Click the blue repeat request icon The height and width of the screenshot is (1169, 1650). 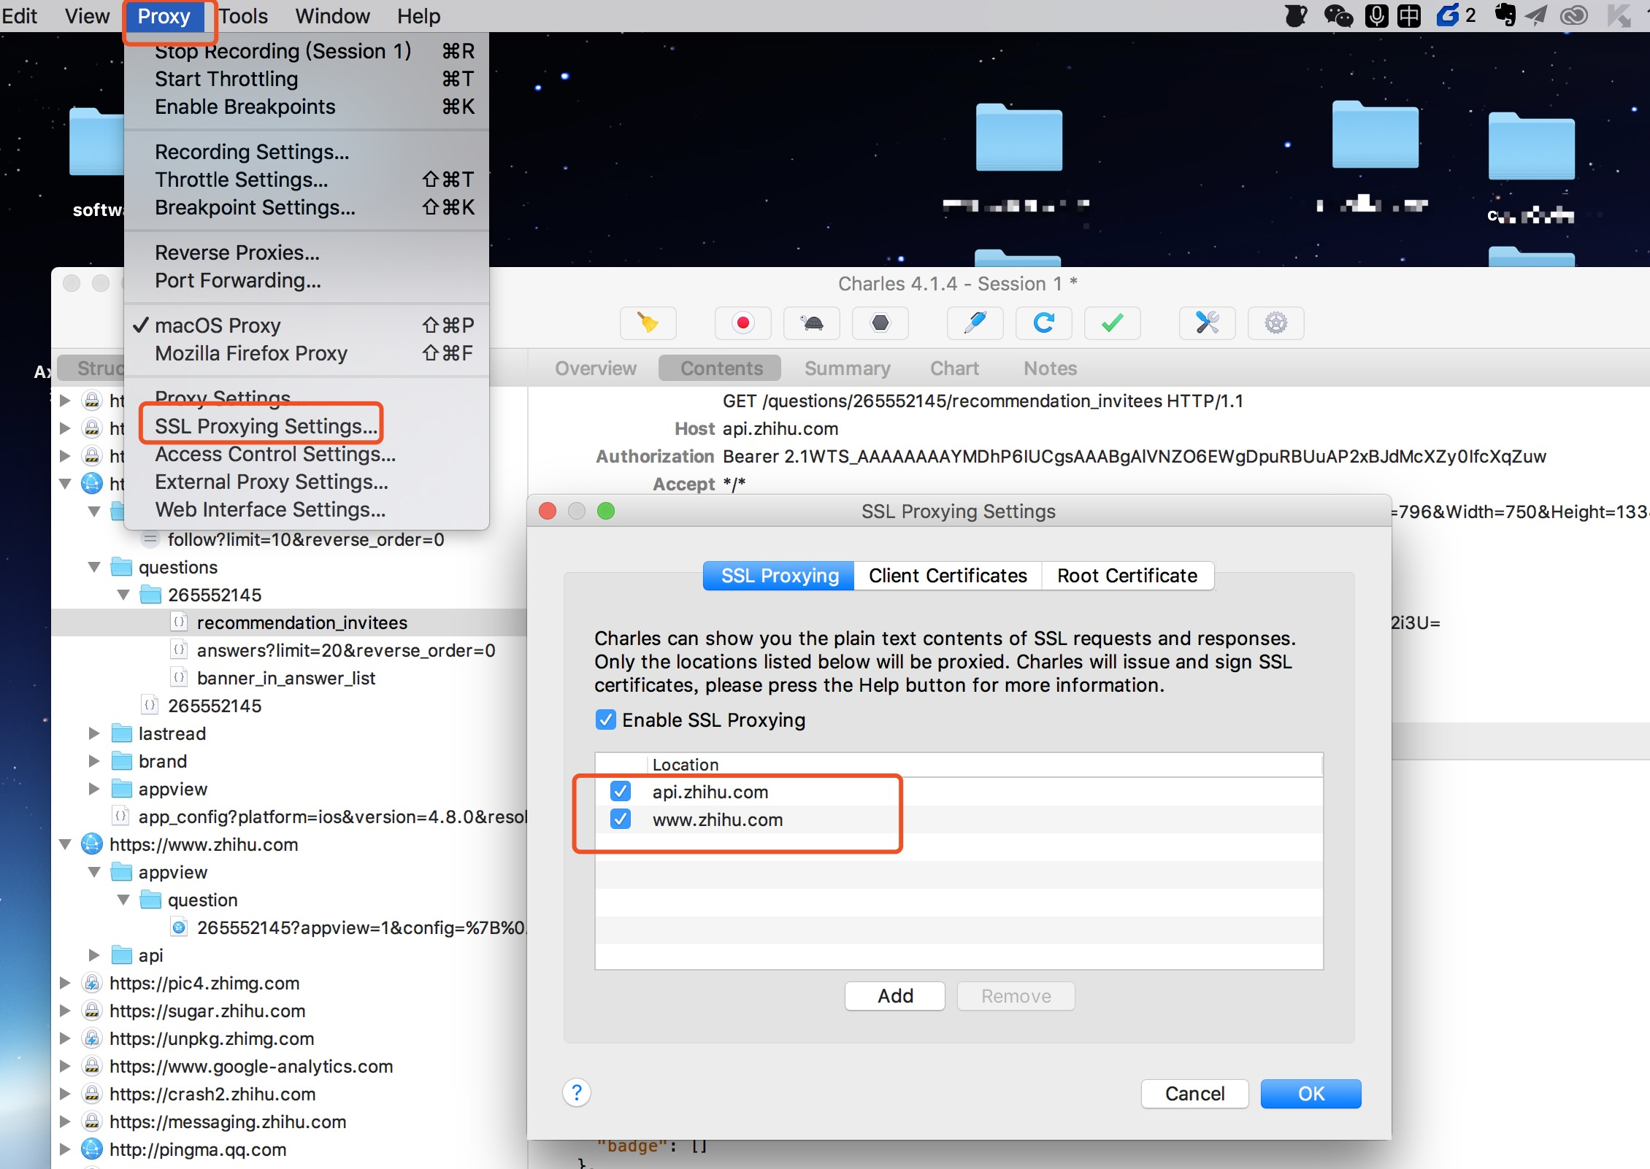click(1043, 323)
